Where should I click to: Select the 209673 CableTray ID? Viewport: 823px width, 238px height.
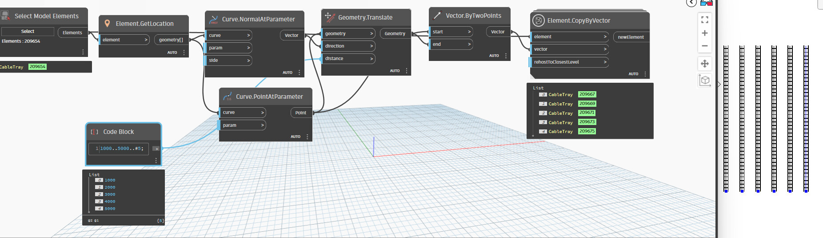(587, 122)
